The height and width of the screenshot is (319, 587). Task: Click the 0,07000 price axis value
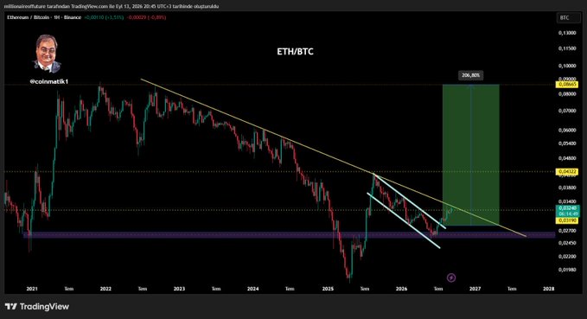pyautogui.click(x=567, y=111)
